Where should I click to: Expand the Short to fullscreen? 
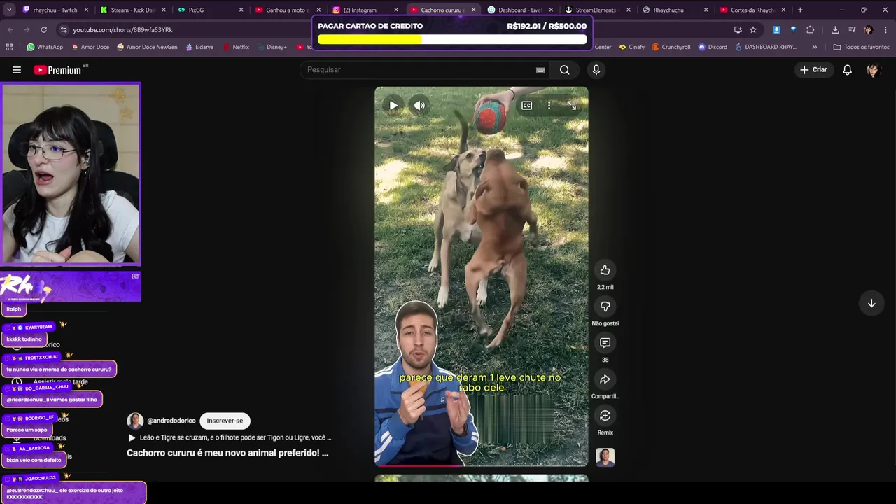coord(571,106)
